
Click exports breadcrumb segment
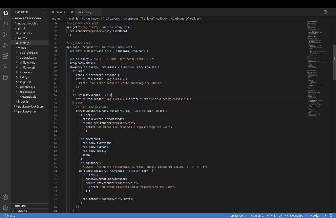coord(113,19)
